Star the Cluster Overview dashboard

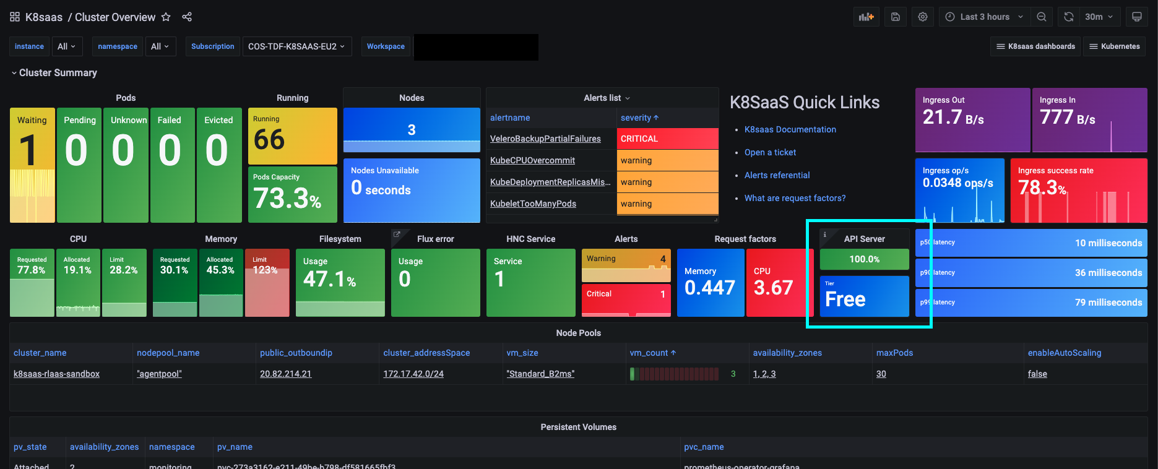point(166,17)
